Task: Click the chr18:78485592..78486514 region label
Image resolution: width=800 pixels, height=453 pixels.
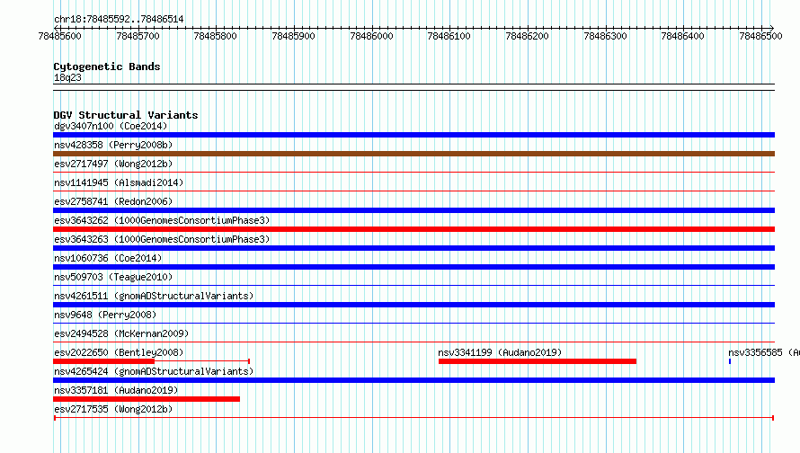Action: click(x=119, y=20)
